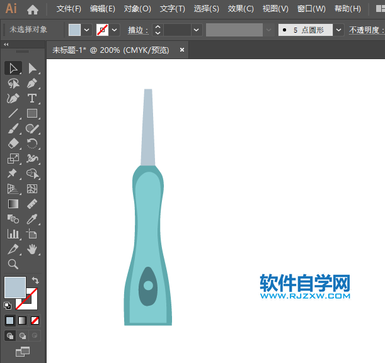Select the Rotate tool
The height and width of the screenshot is (363, 385).
(x=32, y=143)
